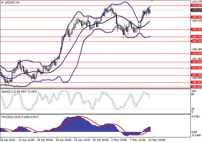Click the current price label 109.819

(x=196, y=10)
